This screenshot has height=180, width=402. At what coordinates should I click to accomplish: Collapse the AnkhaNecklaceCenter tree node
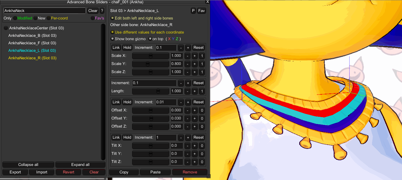(x=6, y=28)
